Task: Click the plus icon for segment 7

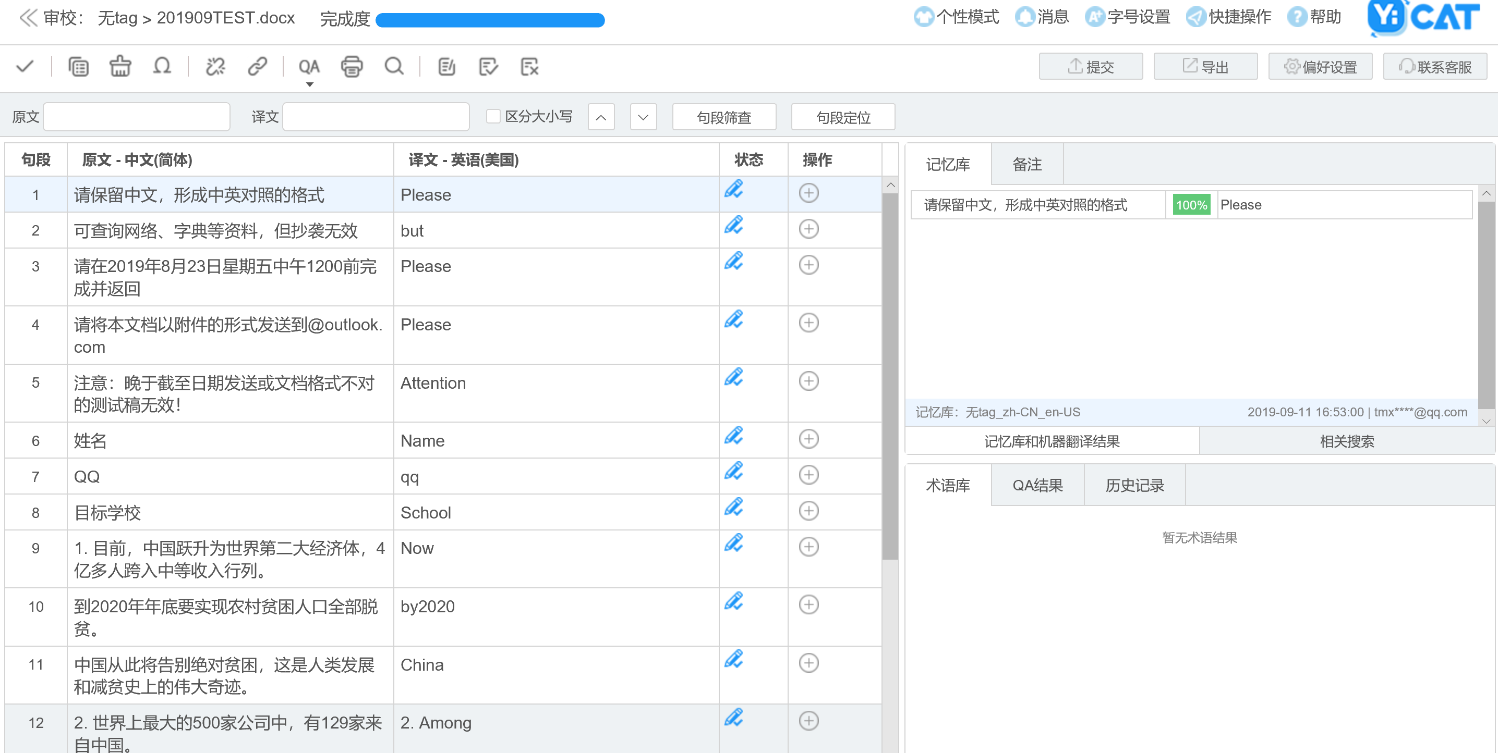Action: (808, 475)
